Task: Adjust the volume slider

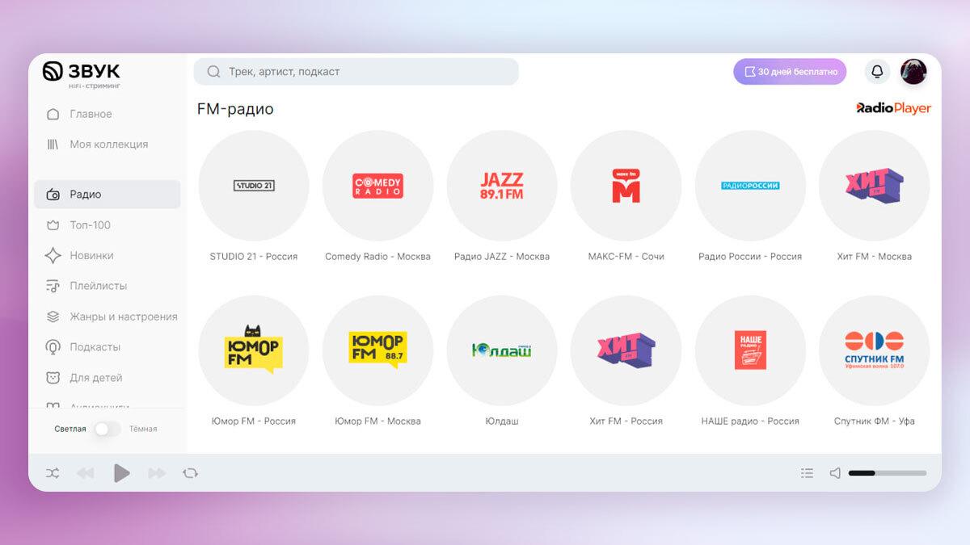Action: tap(887, 473)
